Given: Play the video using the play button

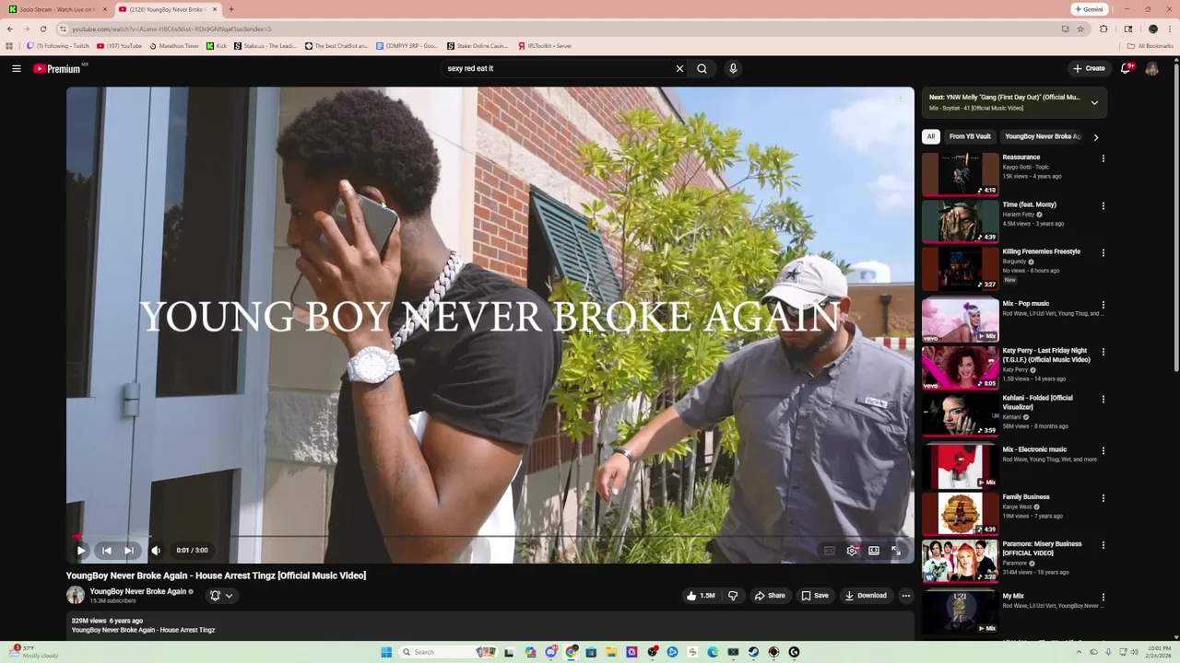Looking at the screenshot, I should 81,551.
